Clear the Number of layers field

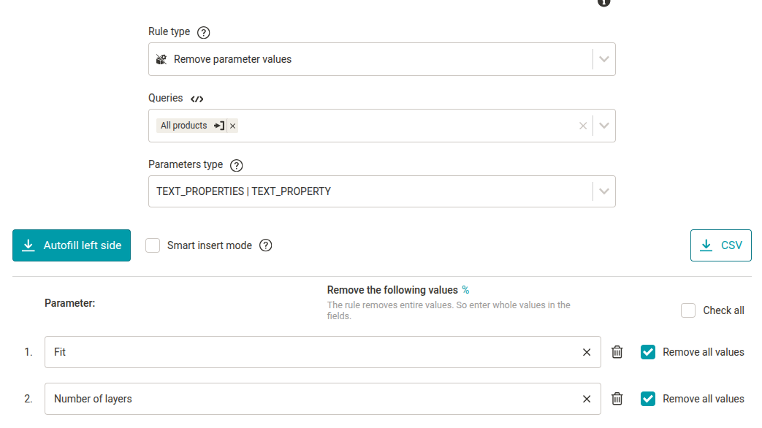587,399
